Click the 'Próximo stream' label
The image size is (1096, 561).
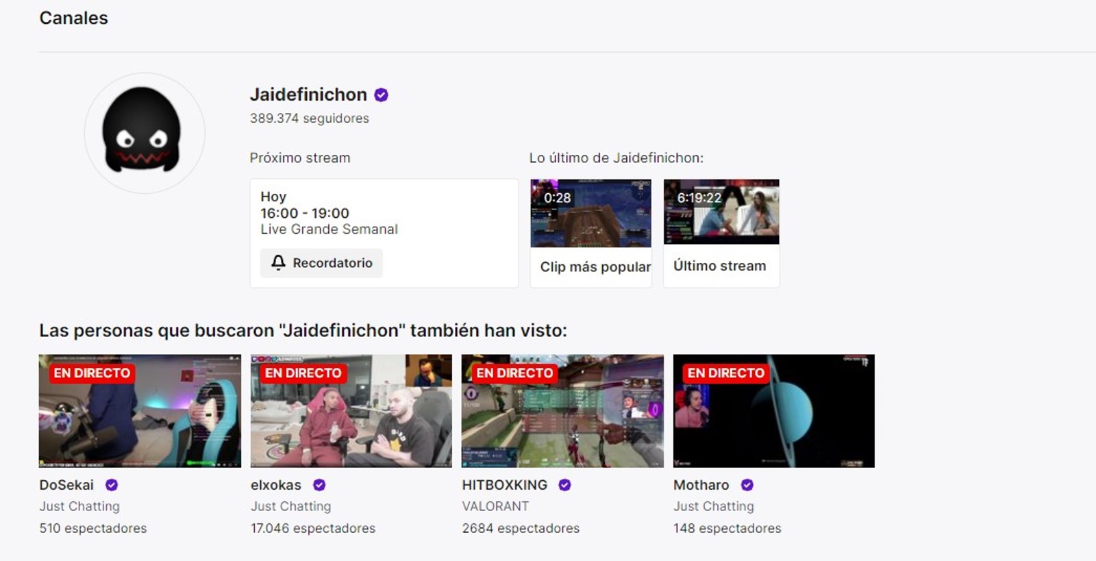click(x=300, y=158)
